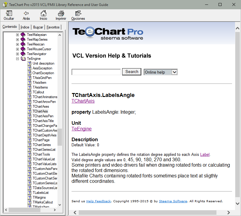
Task: Click the tree panel vertical scrollbar thumb
Action: (60, 137)
